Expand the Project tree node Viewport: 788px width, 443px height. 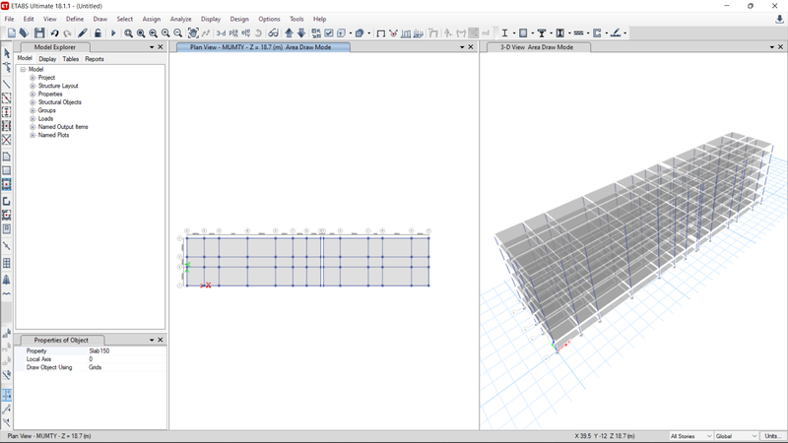(x=33, y=78)
